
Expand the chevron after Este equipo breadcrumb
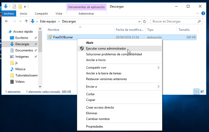point(59,21)
